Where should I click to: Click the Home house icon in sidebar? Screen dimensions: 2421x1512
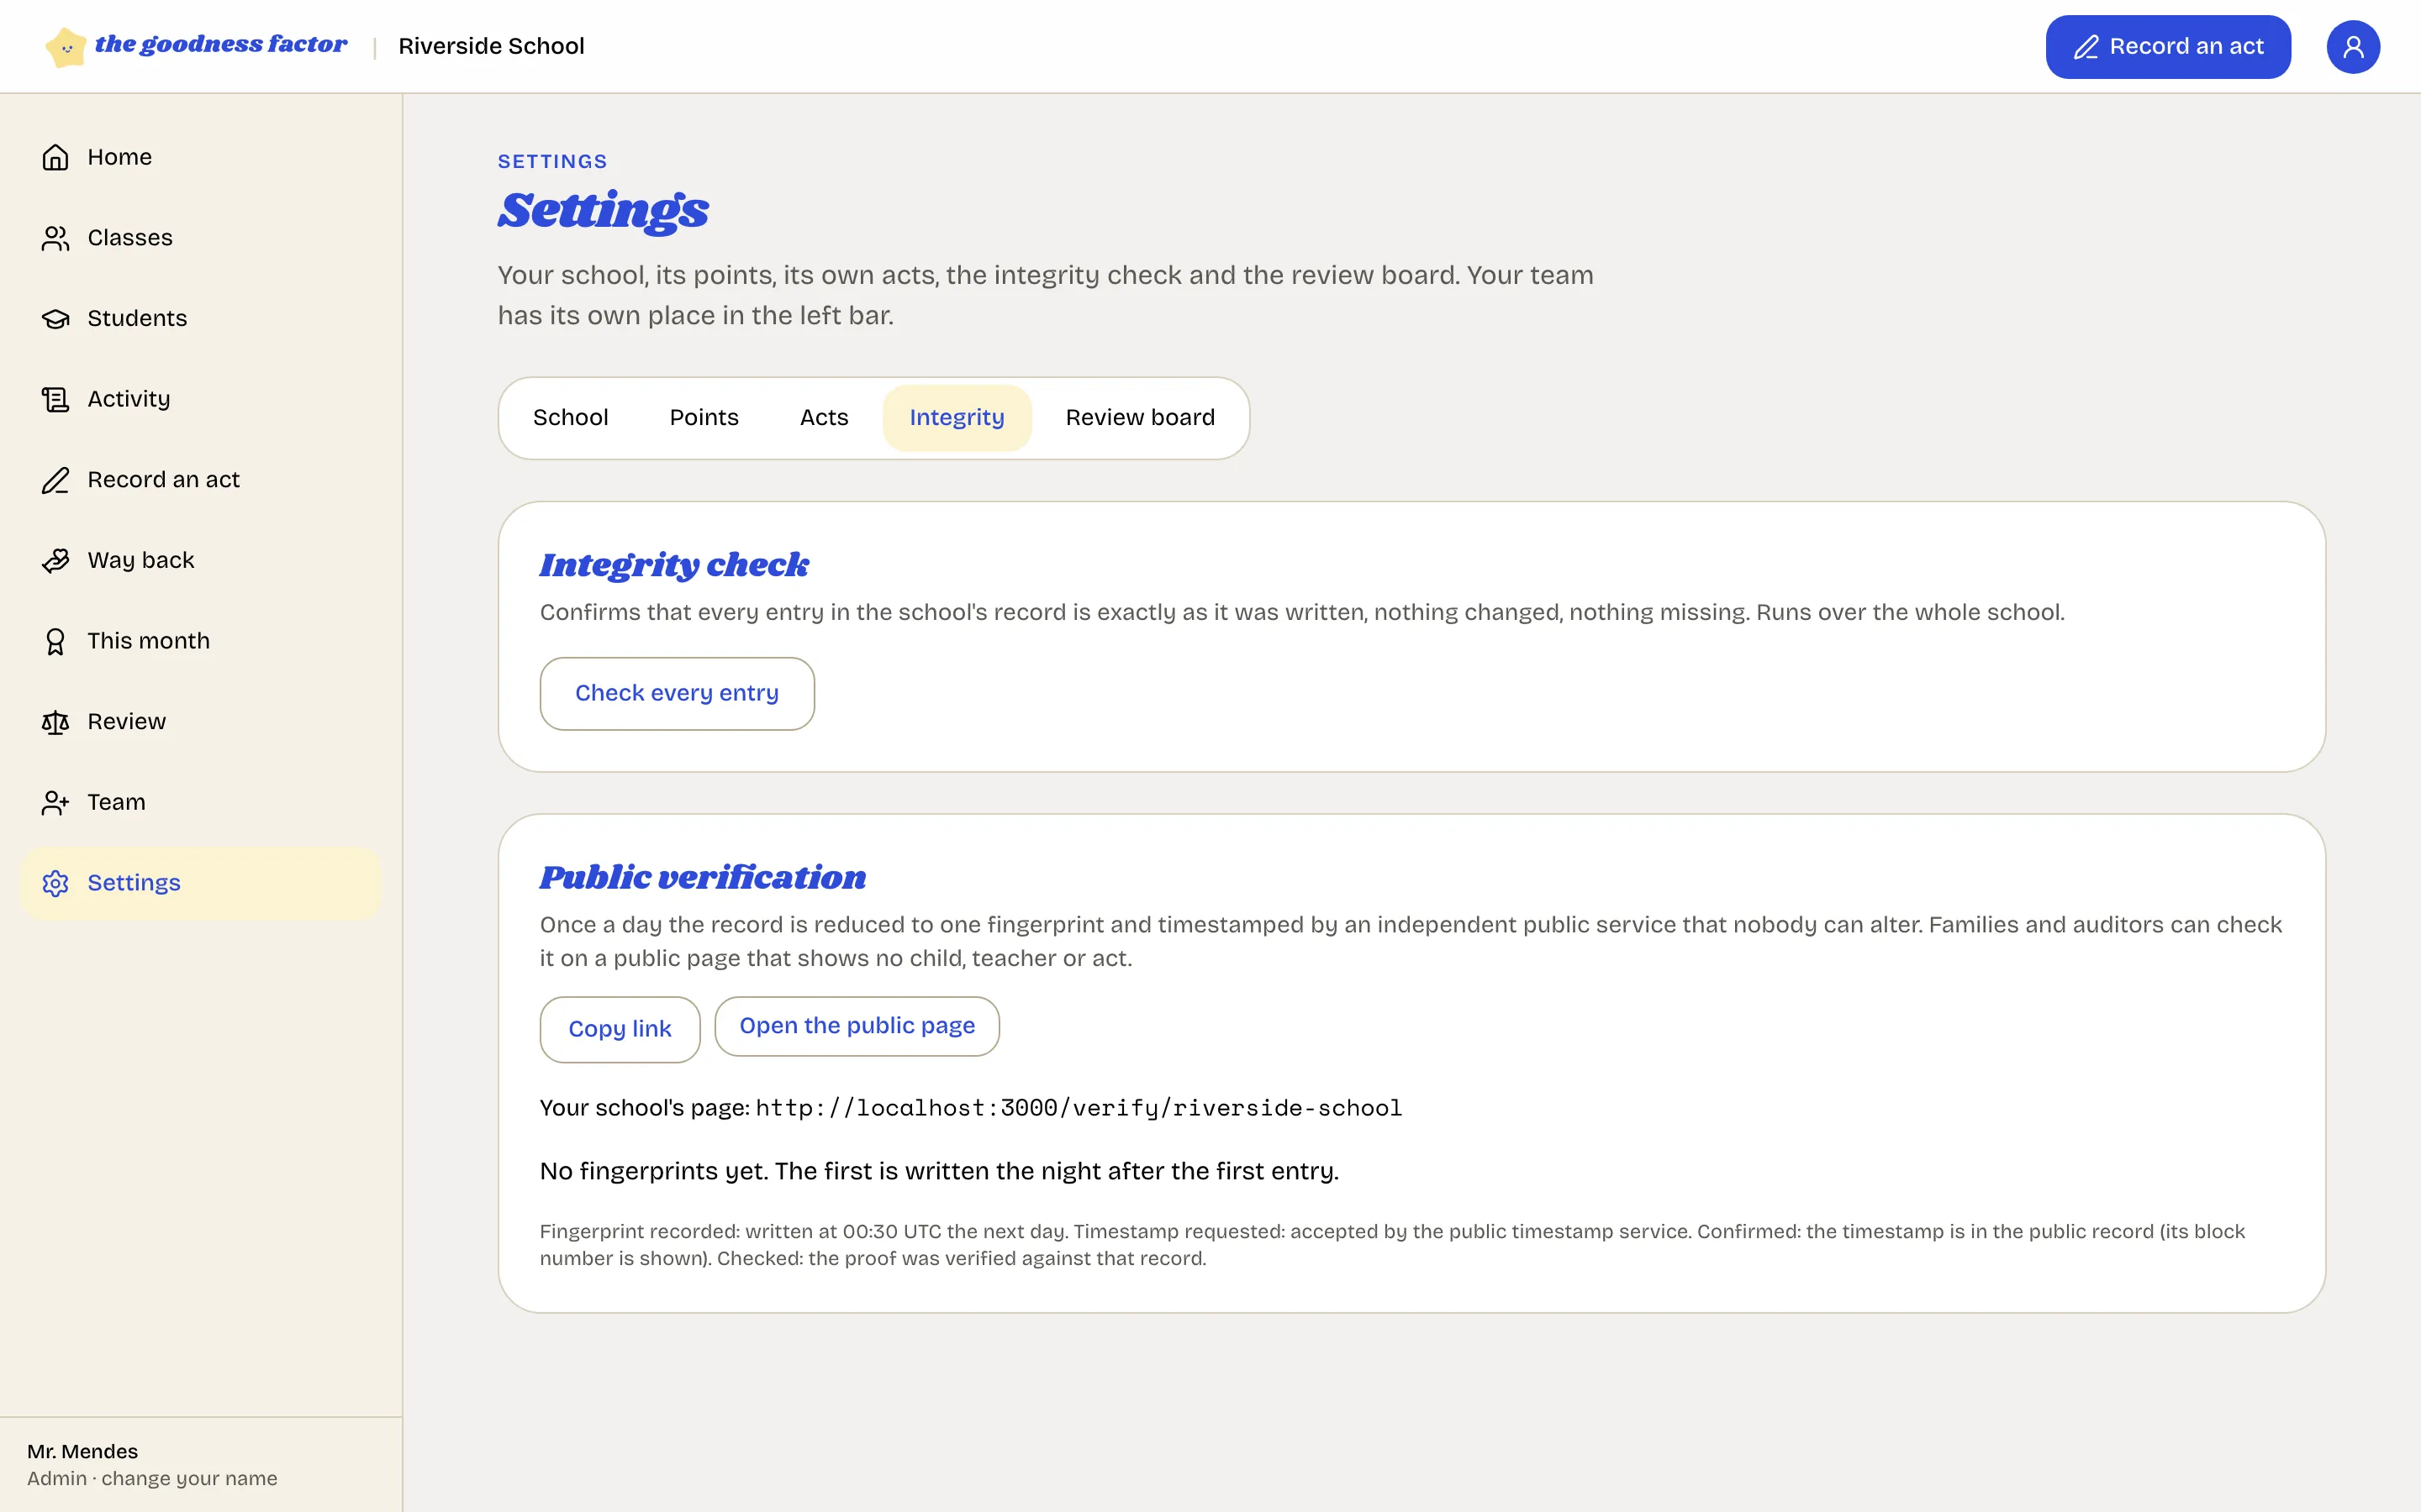[55, 157]
